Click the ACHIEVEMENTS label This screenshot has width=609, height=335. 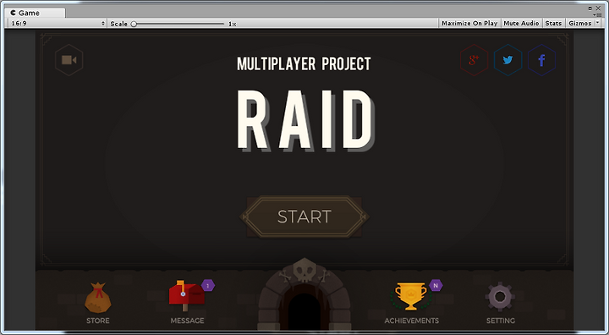(x=412, y=321)
